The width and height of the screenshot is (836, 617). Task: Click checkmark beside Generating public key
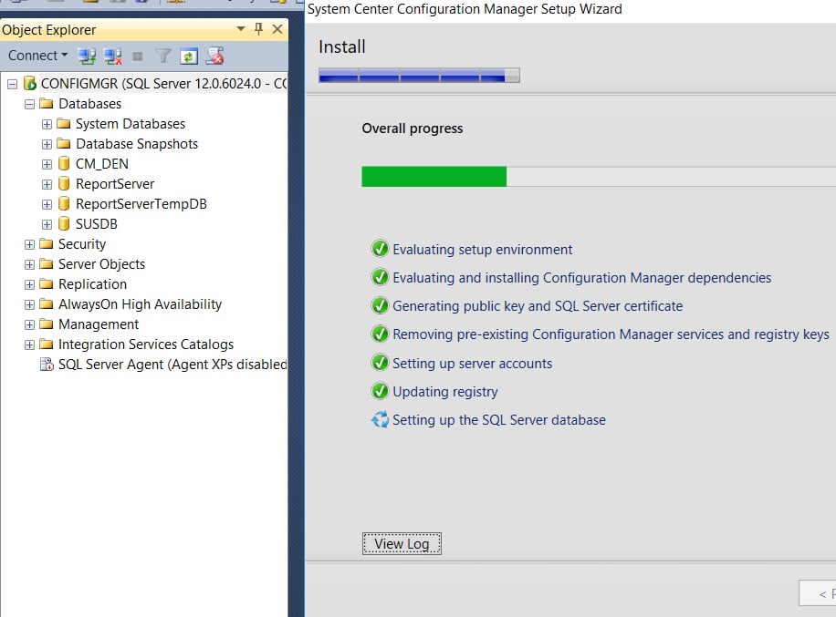click(380, 305)
